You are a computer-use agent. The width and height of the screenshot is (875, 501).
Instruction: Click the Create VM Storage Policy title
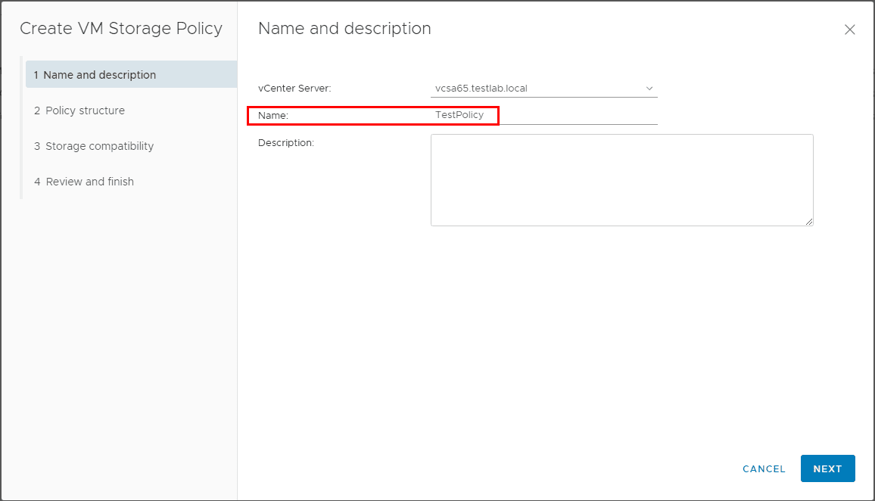tap(121, 29)
